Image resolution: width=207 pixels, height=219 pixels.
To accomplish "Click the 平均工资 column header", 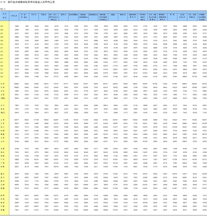I will tap(14, 16).
